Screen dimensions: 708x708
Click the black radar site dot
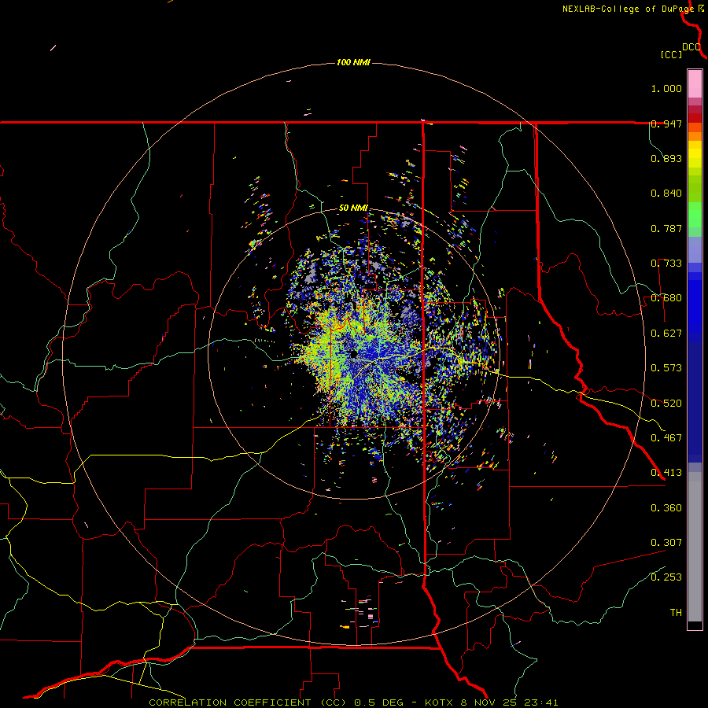[353, 355]
